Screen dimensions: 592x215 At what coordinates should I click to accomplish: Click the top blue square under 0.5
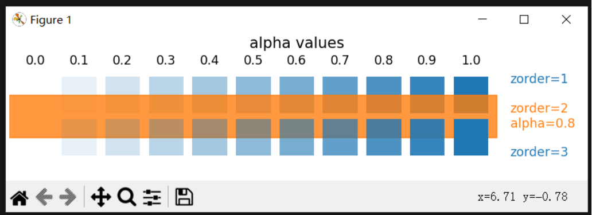[x=254, y=95]
